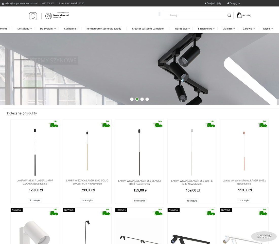This screenshot has width=279, height=244.
Task: Expand the Menu dropdown
Action: click(x=5, y=29)
